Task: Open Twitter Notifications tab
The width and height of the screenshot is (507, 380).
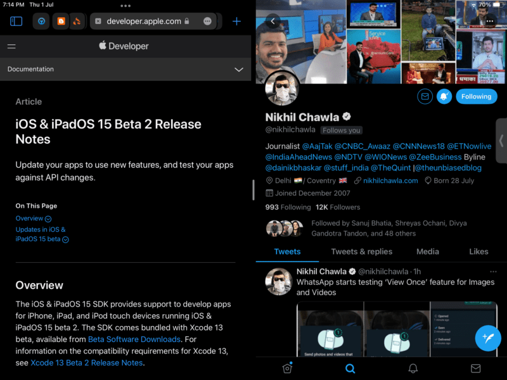Action: [x=413, y=368]
